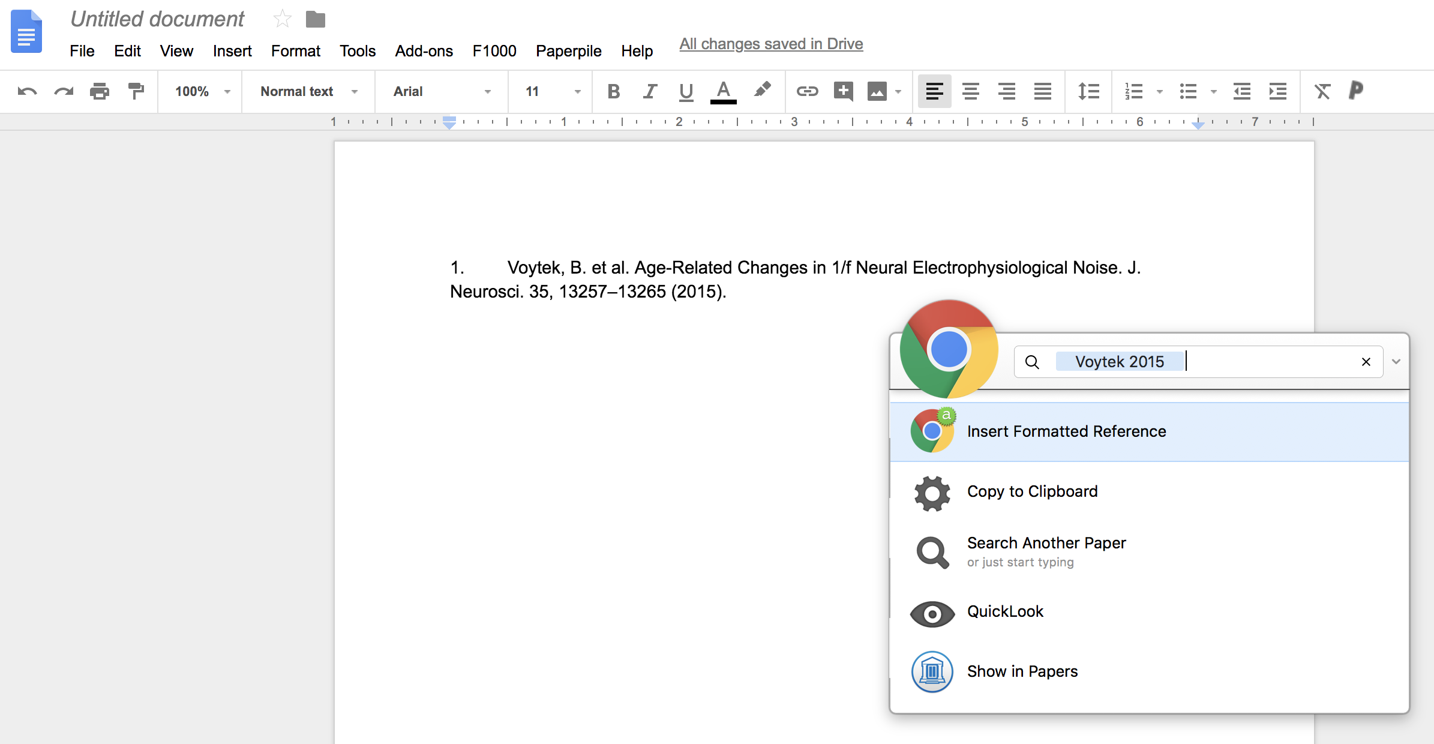Click All changes saved in Drive link
This screenshot has height=744, width=1434.
click(771, 44)
